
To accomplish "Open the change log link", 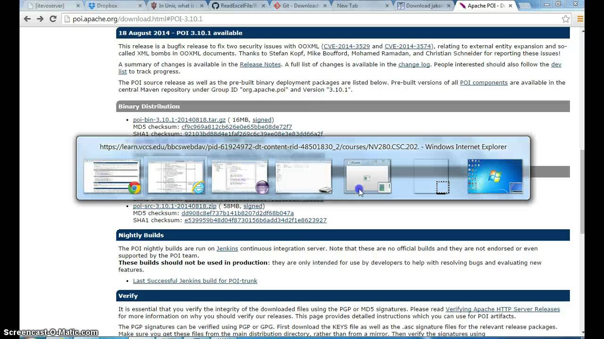I will [x=414, y=65].
